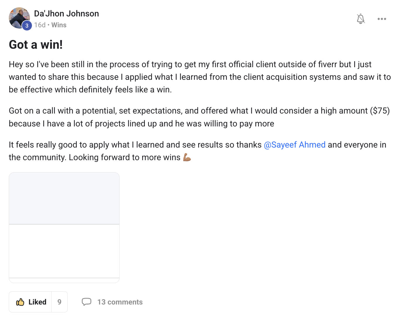397x318 pixels.
Task: Click the level 3 badge on avatar
Action: pos(27,26)
